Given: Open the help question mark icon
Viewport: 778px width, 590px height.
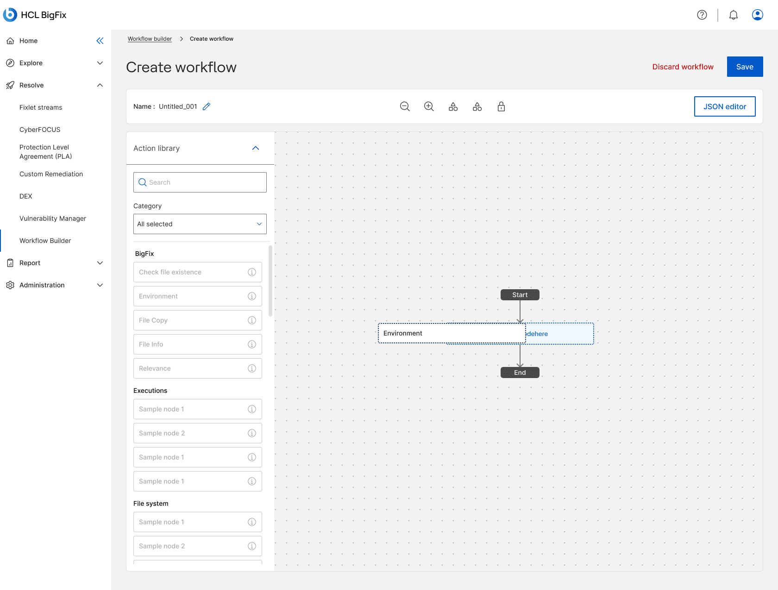Looking at the screenshot, I should coord(702,15).
